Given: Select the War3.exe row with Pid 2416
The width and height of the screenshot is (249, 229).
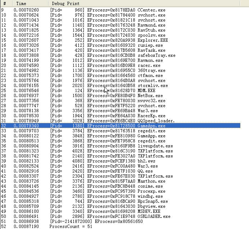Looking at the screenshot, I should (x=121, y=166).
